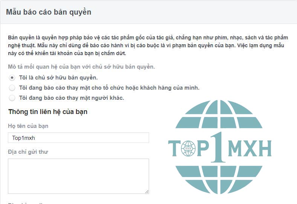Click the 'Họ tên của bạn' name field
The width and height of the screenshot is (297, 204).
coord(78,138)
